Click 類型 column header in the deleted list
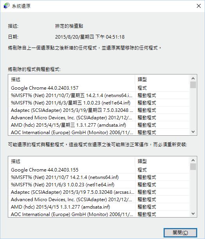Viewport: 205px width, 239px height. pyautogui.click(x=162, y=79)
